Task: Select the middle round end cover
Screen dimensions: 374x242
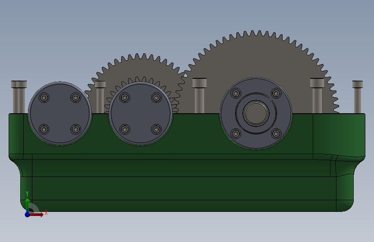Action: 141,114
